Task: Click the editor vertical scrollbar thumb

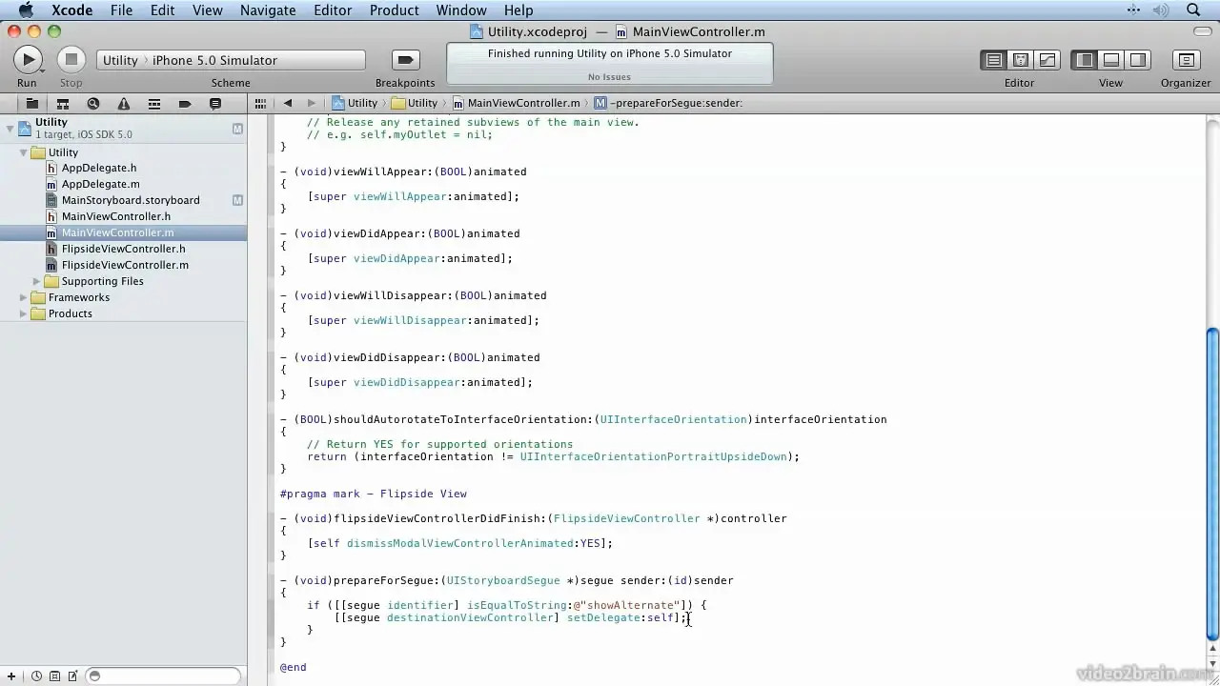Action: pos(1212,484)
